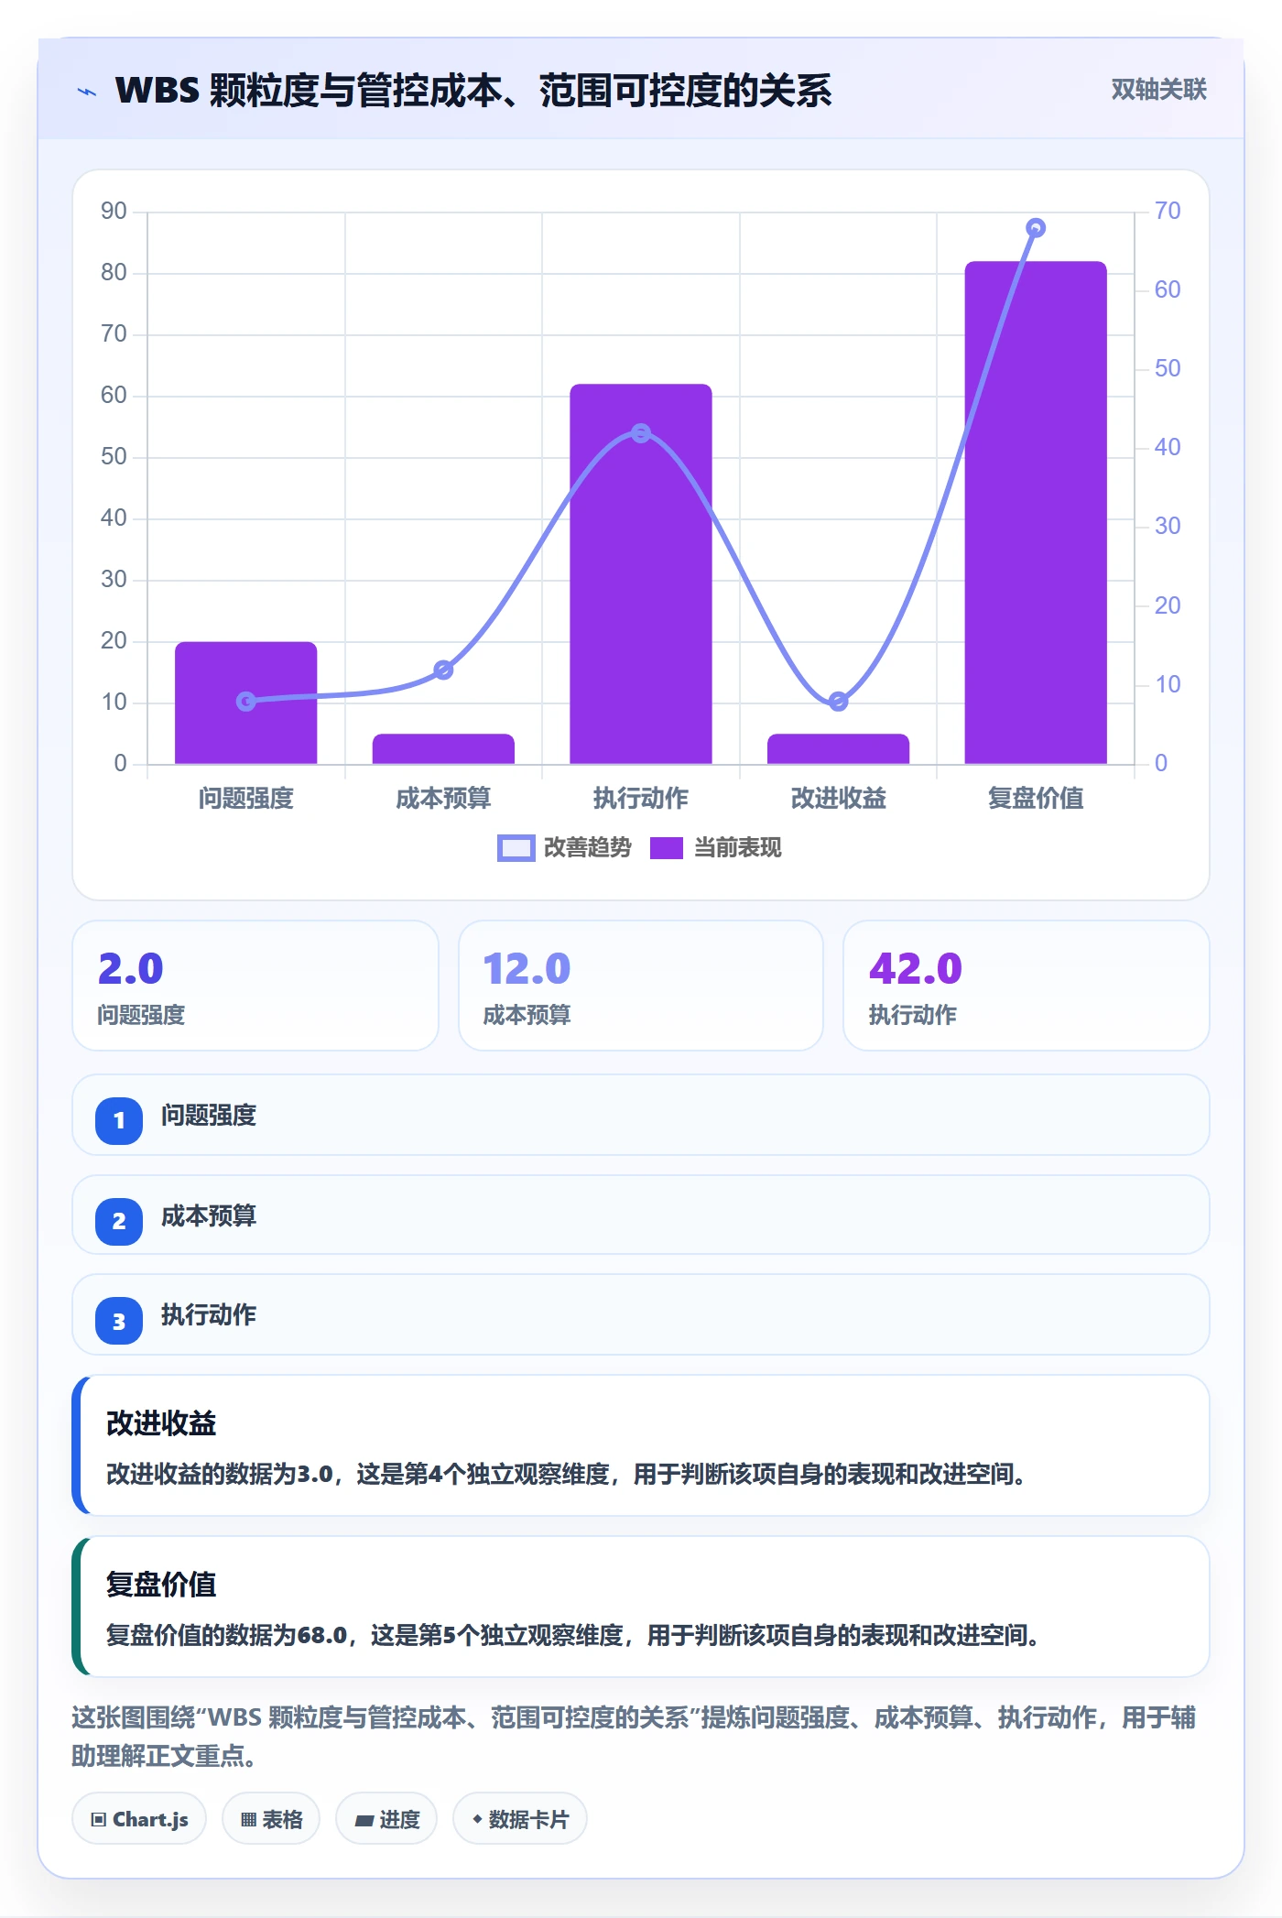
Task: Click the 表格 tag
Action: click(x=271, y=1819)
